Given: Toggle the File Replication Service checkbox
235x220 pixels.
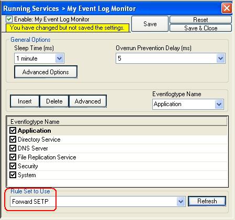Looking at the screenshot, I should point(13,157).
